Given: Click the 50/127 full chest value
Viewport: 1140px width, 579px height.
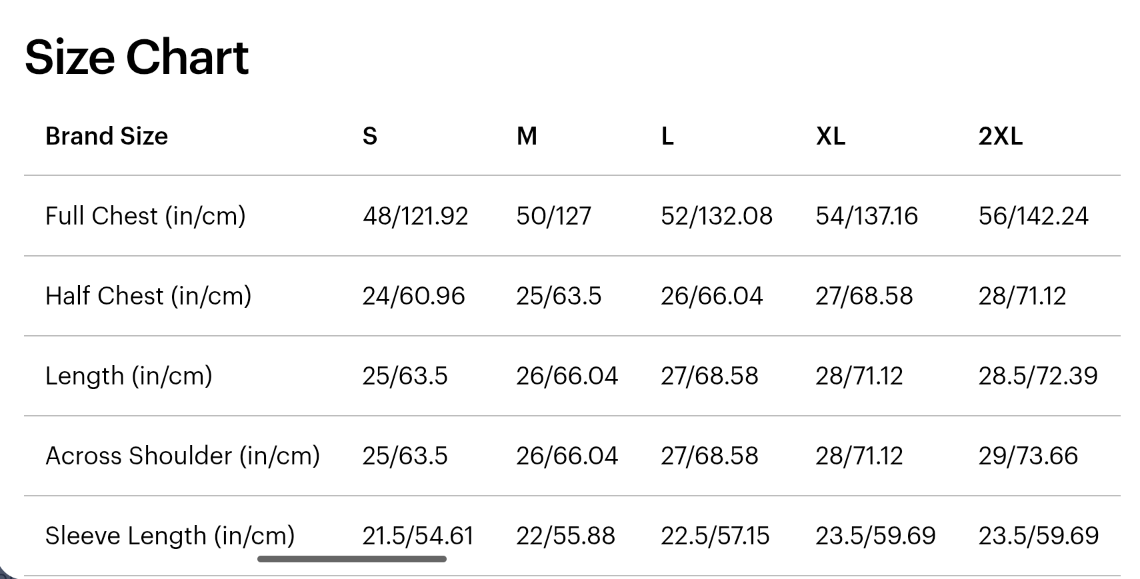Looking at the screenshot, I should coord(554,216).
